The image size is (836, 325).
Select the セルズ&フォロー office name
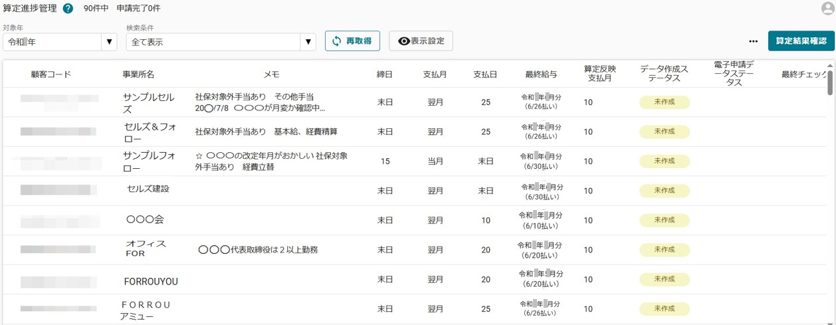click(150, 132)
